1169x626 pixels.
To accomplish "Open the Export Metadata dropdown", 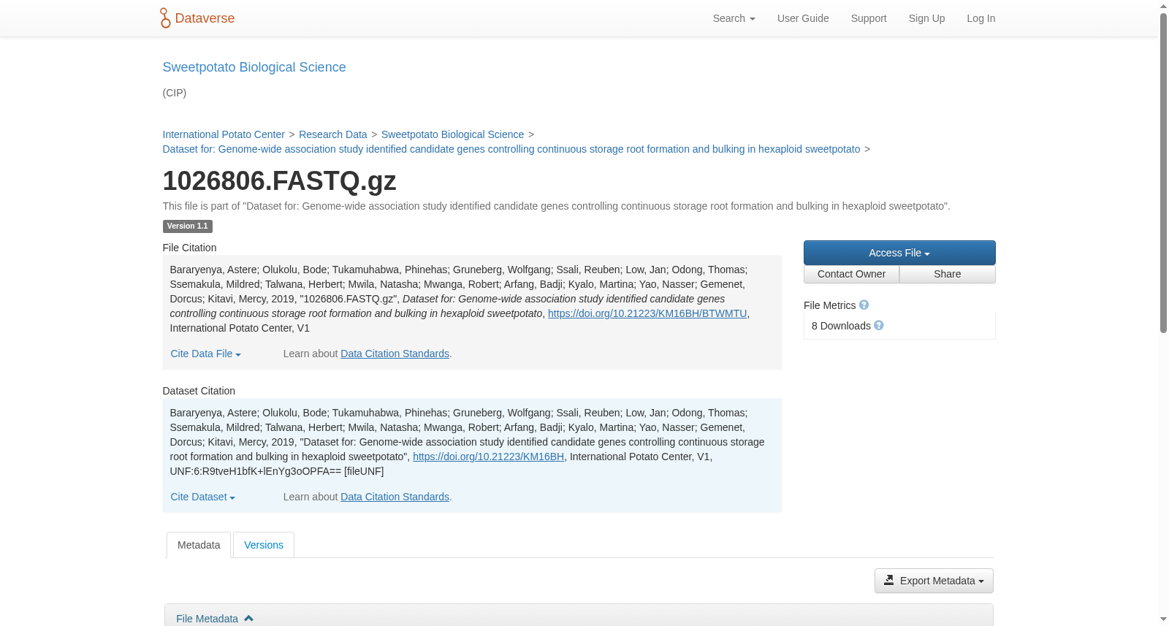I will [x=934, y=581].
